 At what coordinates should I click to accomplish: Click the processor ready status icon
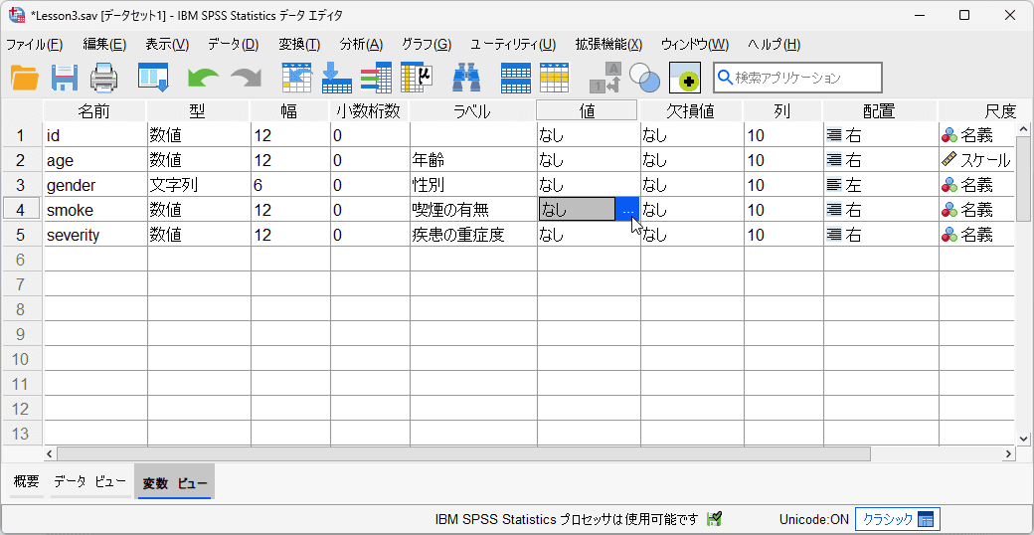point(714,519)
